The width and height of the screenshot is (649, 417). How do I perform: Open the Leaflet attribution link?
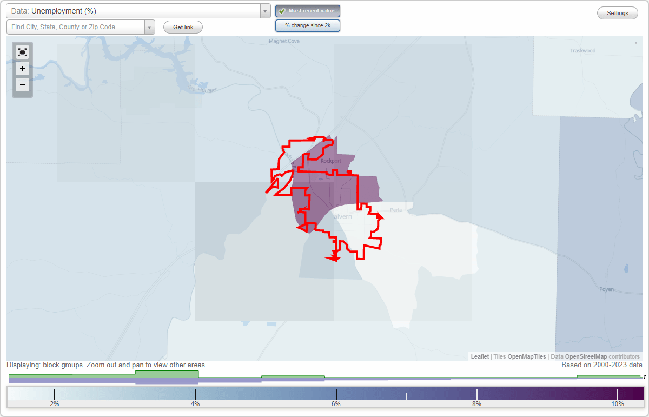pyautogui.click(x=480, y=356)
